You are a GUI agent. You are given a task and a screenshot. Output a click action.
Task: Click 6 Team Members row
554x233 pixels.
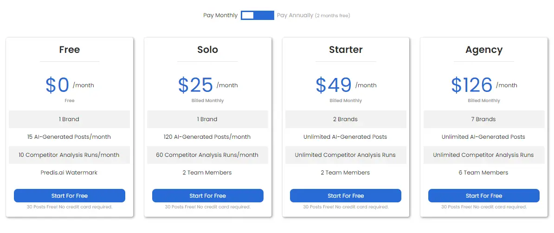(x=483, y=173)
